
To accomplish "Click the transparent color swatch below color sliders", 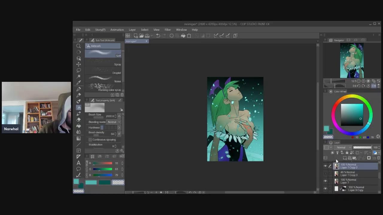I will click(118, 182).
